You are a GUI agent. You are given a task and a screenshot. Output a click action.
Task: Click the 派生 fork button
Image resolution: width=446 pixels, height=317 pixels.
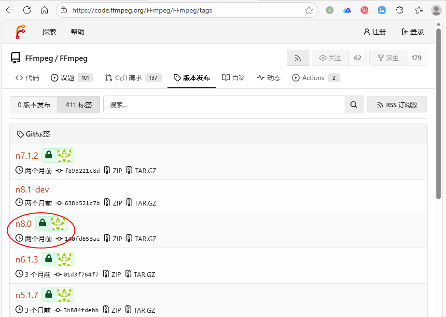(x=388, y=58)
